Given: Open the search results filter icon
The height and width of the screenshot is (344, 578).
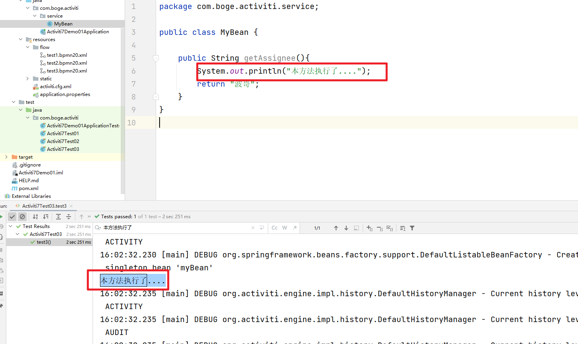Looking at the screenshot, I should pyautogui.click(x=412, y=228).
